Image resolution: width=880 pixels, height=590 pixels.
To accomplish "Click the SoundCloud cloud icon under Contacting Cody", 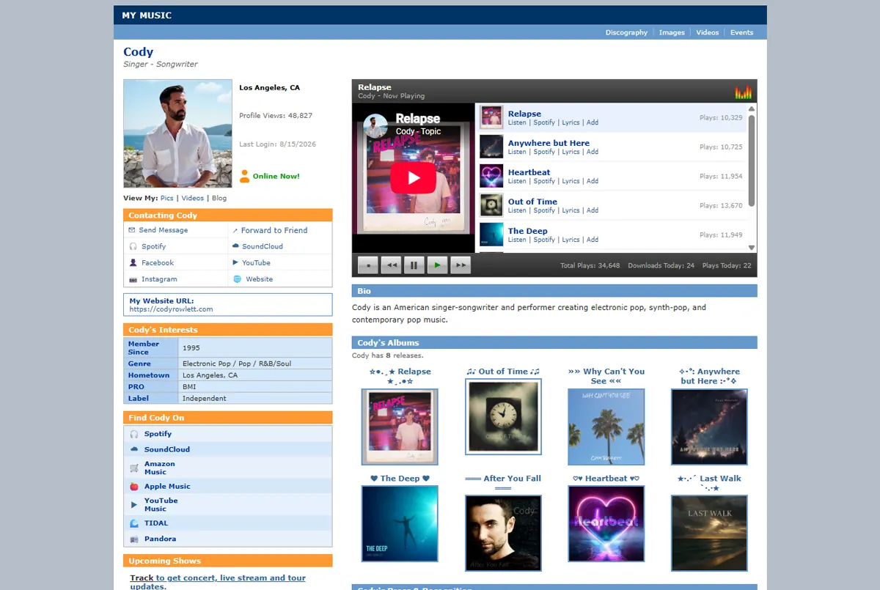I will click(x=236, y=246).
